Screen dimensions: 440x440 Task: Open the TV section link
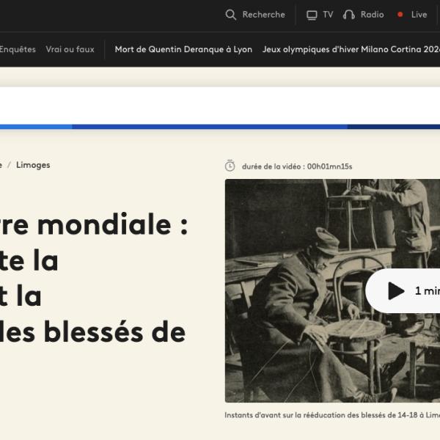[328, 15]
